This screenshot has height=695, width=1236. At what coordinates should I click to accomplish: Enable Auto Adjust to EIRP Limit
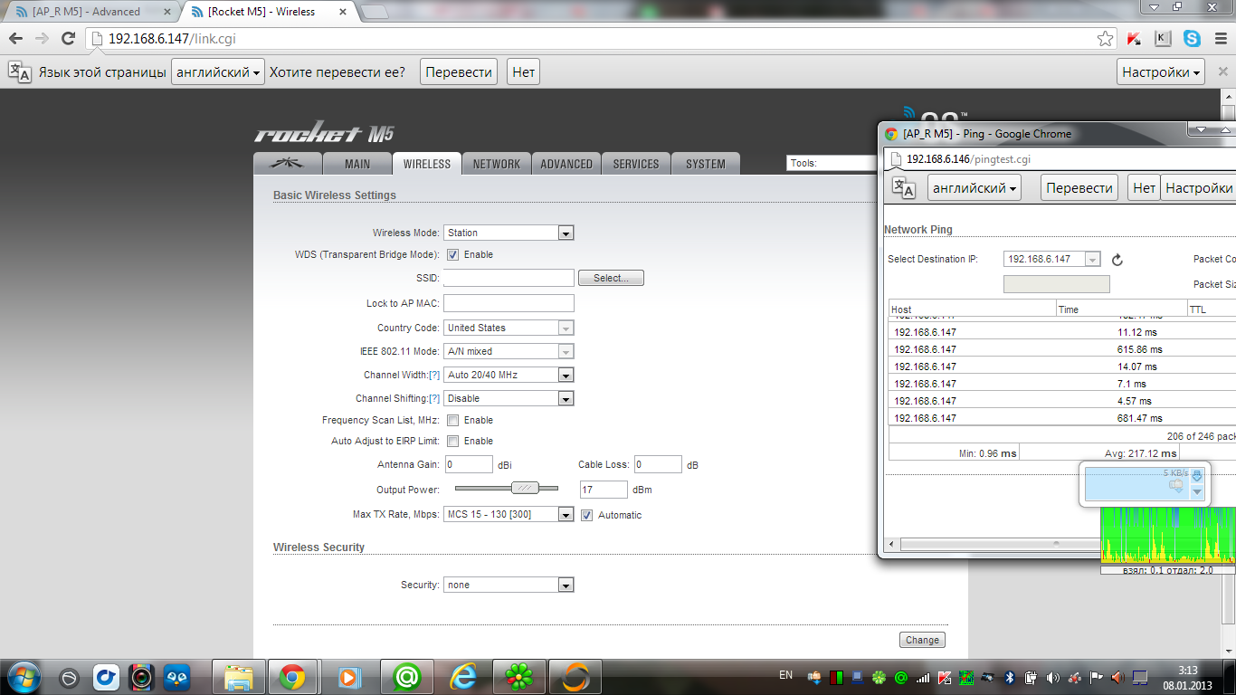453,441
